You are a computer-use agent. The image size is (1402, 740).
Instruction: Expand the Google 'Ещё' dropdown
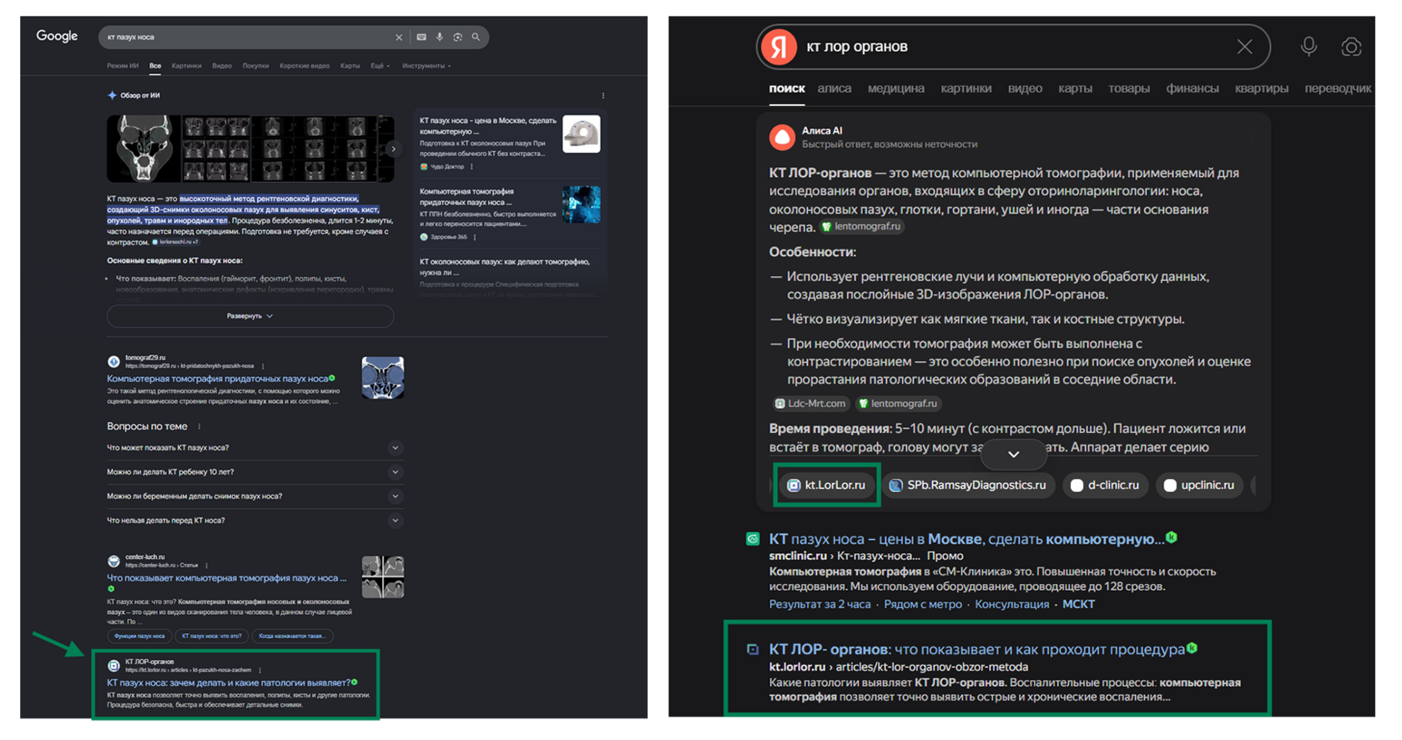380,66
